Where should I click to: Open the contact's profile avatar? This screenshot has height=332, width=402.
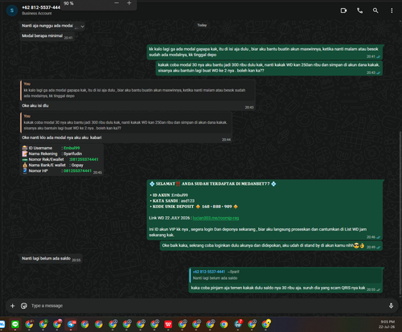click(12, 10)
